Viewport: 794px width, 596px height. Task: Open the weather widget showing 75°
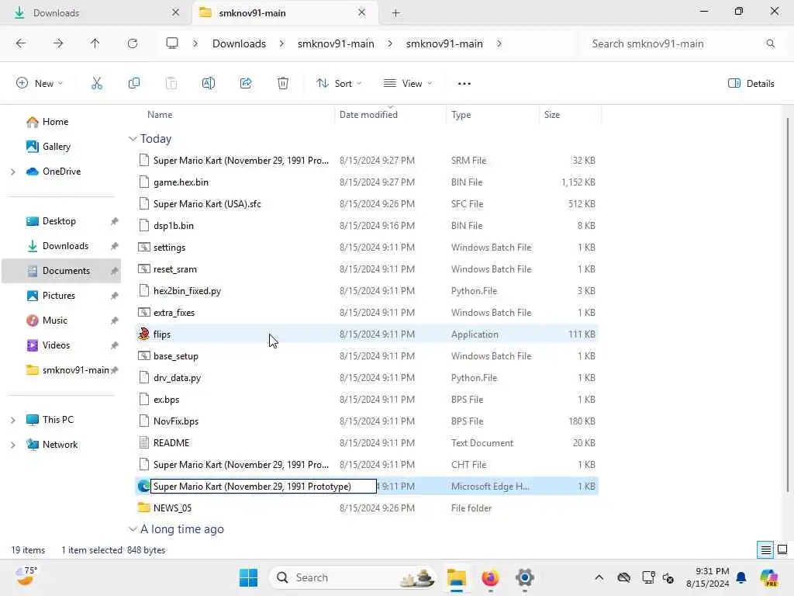(x=26, y=577)
